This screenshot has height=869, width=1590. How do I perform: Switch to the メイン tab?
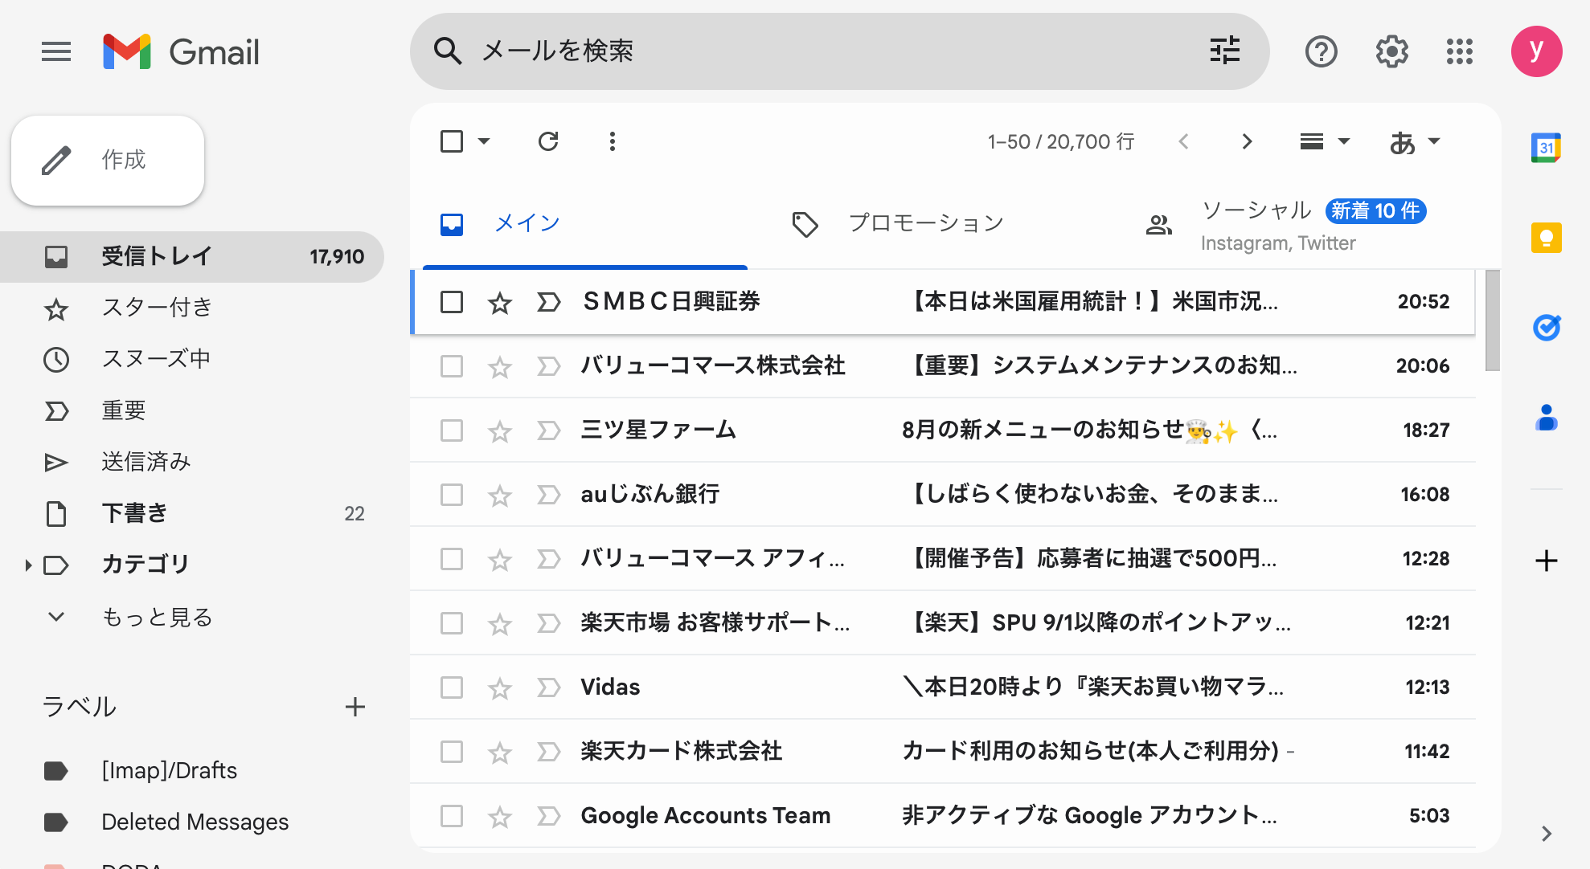[x=585, y=223]
